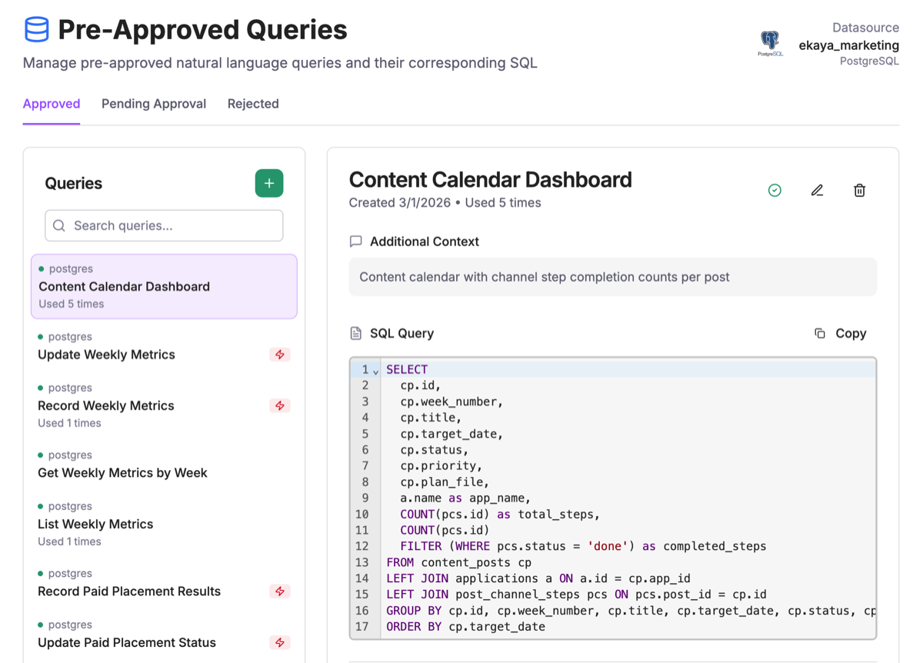Click the green check-circle approval status icon
This screenshot has height=663, width=923.
point(775,190)
